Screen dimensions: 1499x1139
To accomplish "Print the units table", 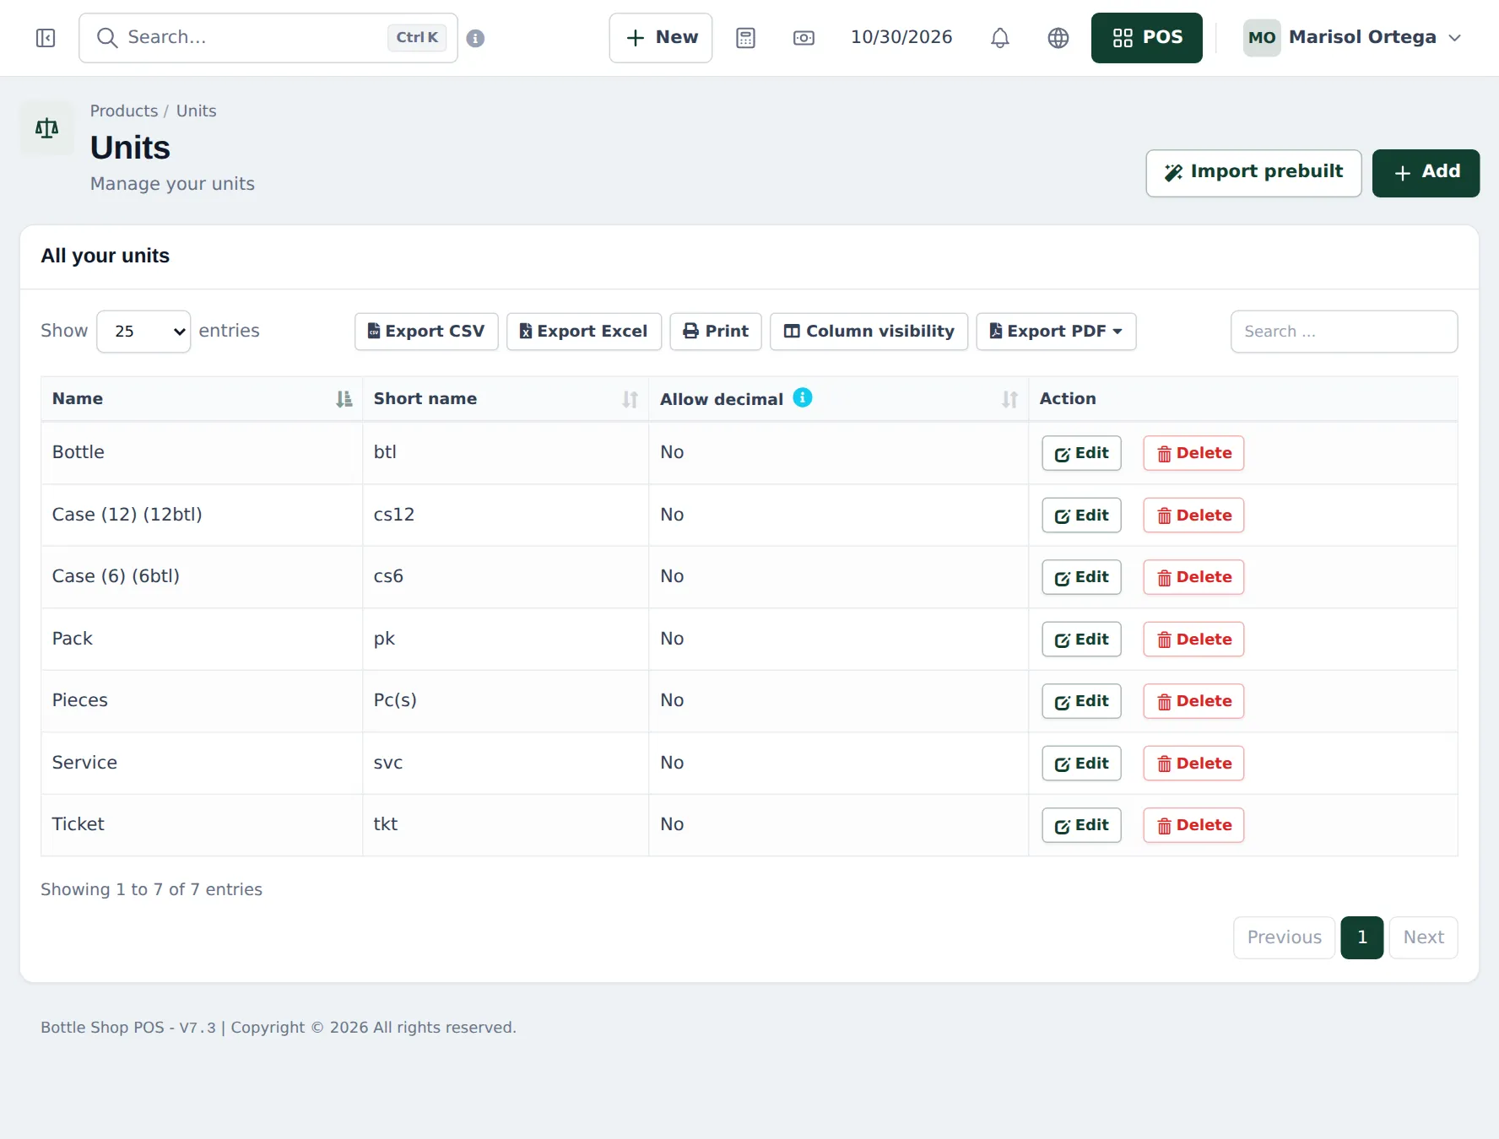I will tap(716, 332).
